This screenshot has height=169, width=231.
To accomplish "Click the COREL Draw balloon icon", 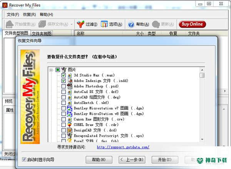I will (69, 125).
